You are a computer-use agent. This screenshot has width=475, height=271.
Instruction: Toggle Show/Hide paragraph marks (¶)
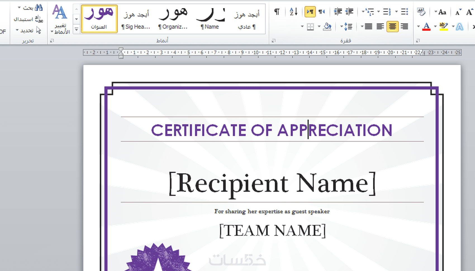(x=277, y=11)
